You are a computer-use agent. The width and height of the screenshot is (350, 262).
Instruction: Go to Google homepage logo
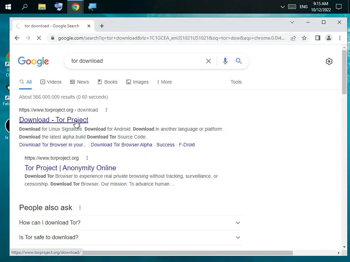[x=33, y=61]
